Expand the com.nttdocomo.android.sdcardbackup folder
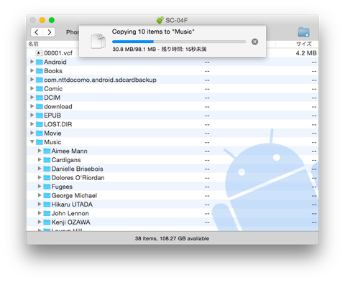 32,80
